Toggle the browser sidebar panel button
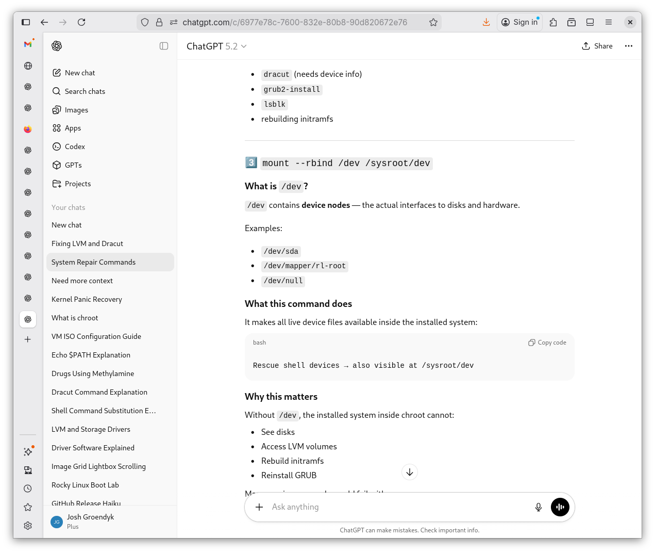The width and height of the screenshot is (655, 553). coord(26,22)
